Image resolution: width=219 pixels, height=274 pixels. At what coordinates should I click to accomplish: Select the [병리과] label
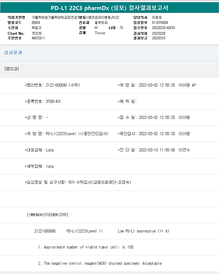point(12,69)
